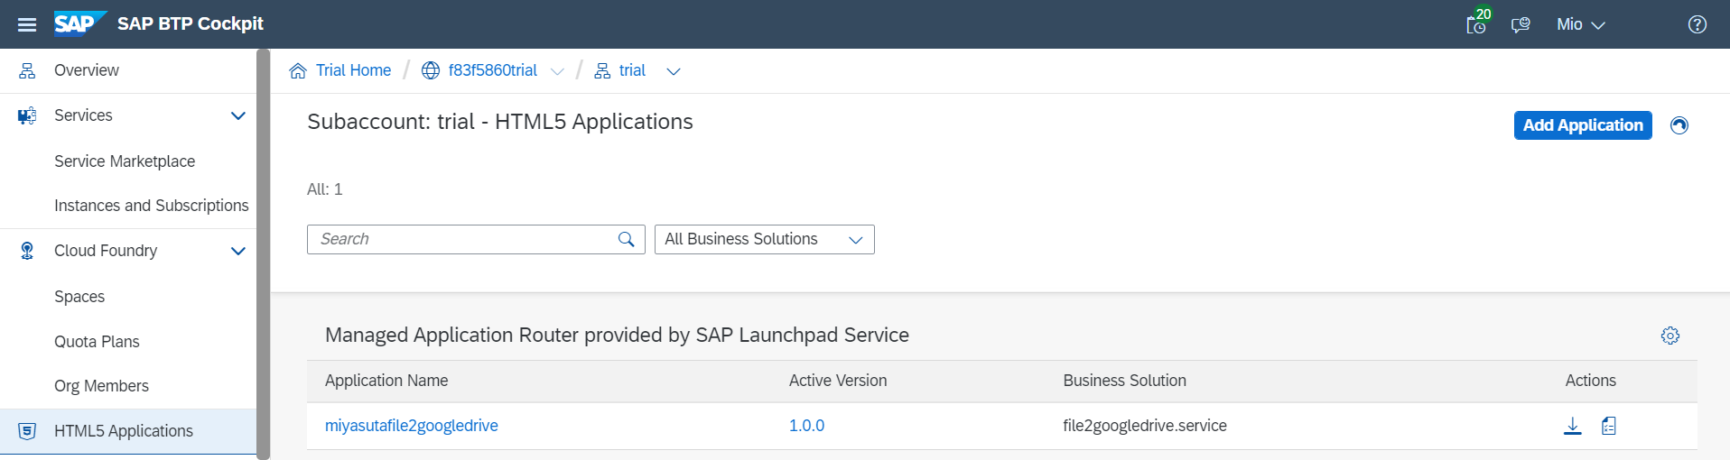Screen dimensions: 1730x460
Task: Open Instances and Subscriptions page
Action: click(x=151, y=206)
